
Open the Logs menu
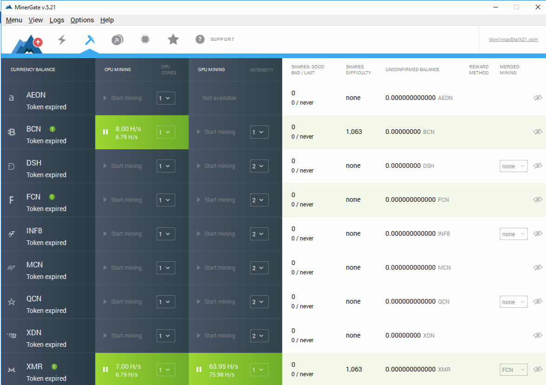pyautogui.click(x=57, y=20)
